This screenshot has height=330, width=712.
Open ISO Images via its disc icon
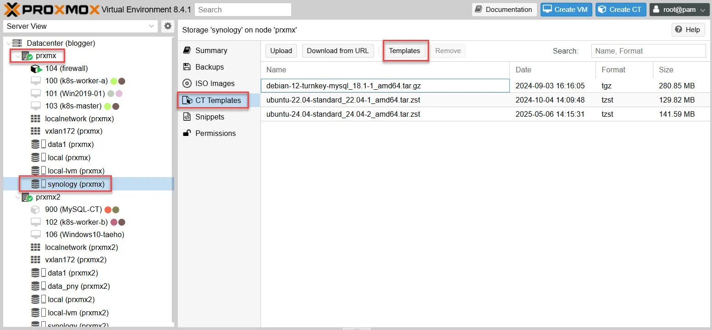click(188, 83)
